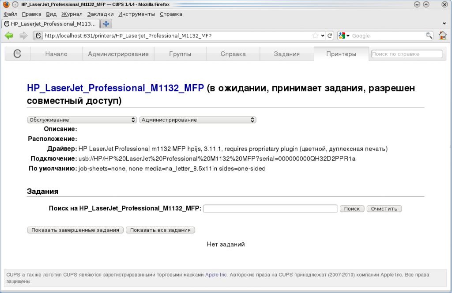Click the usb://HP connection URI text
Screen dimensions: 452x293
[x=217, y=159]
